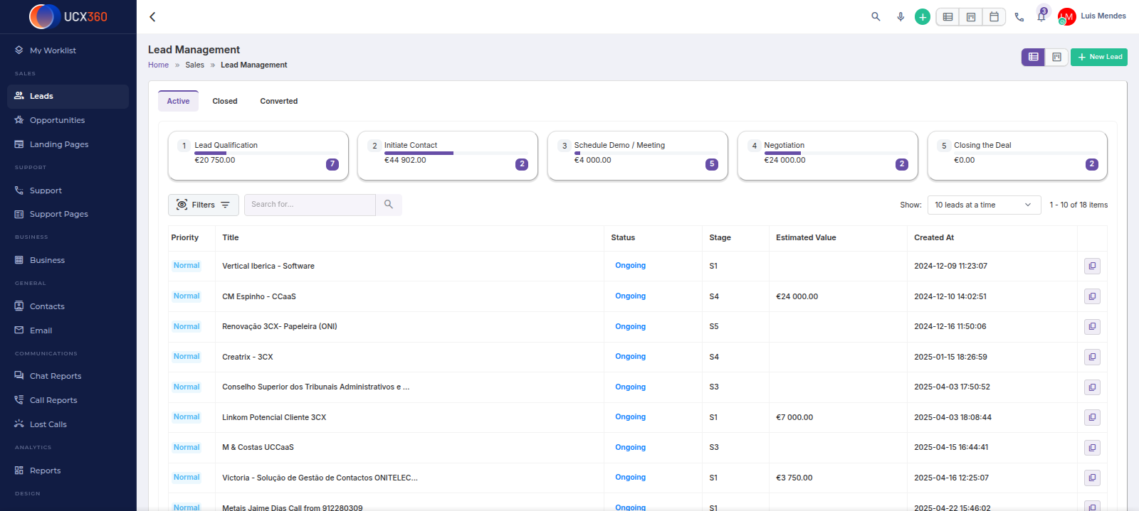
Task: Select the Initiate Contact stage card
Action: (448, 156)
